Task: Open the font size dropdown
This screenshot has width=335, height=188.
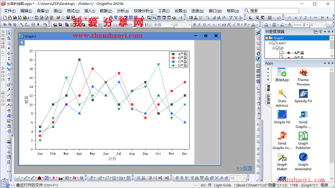Action: (190, 25)
